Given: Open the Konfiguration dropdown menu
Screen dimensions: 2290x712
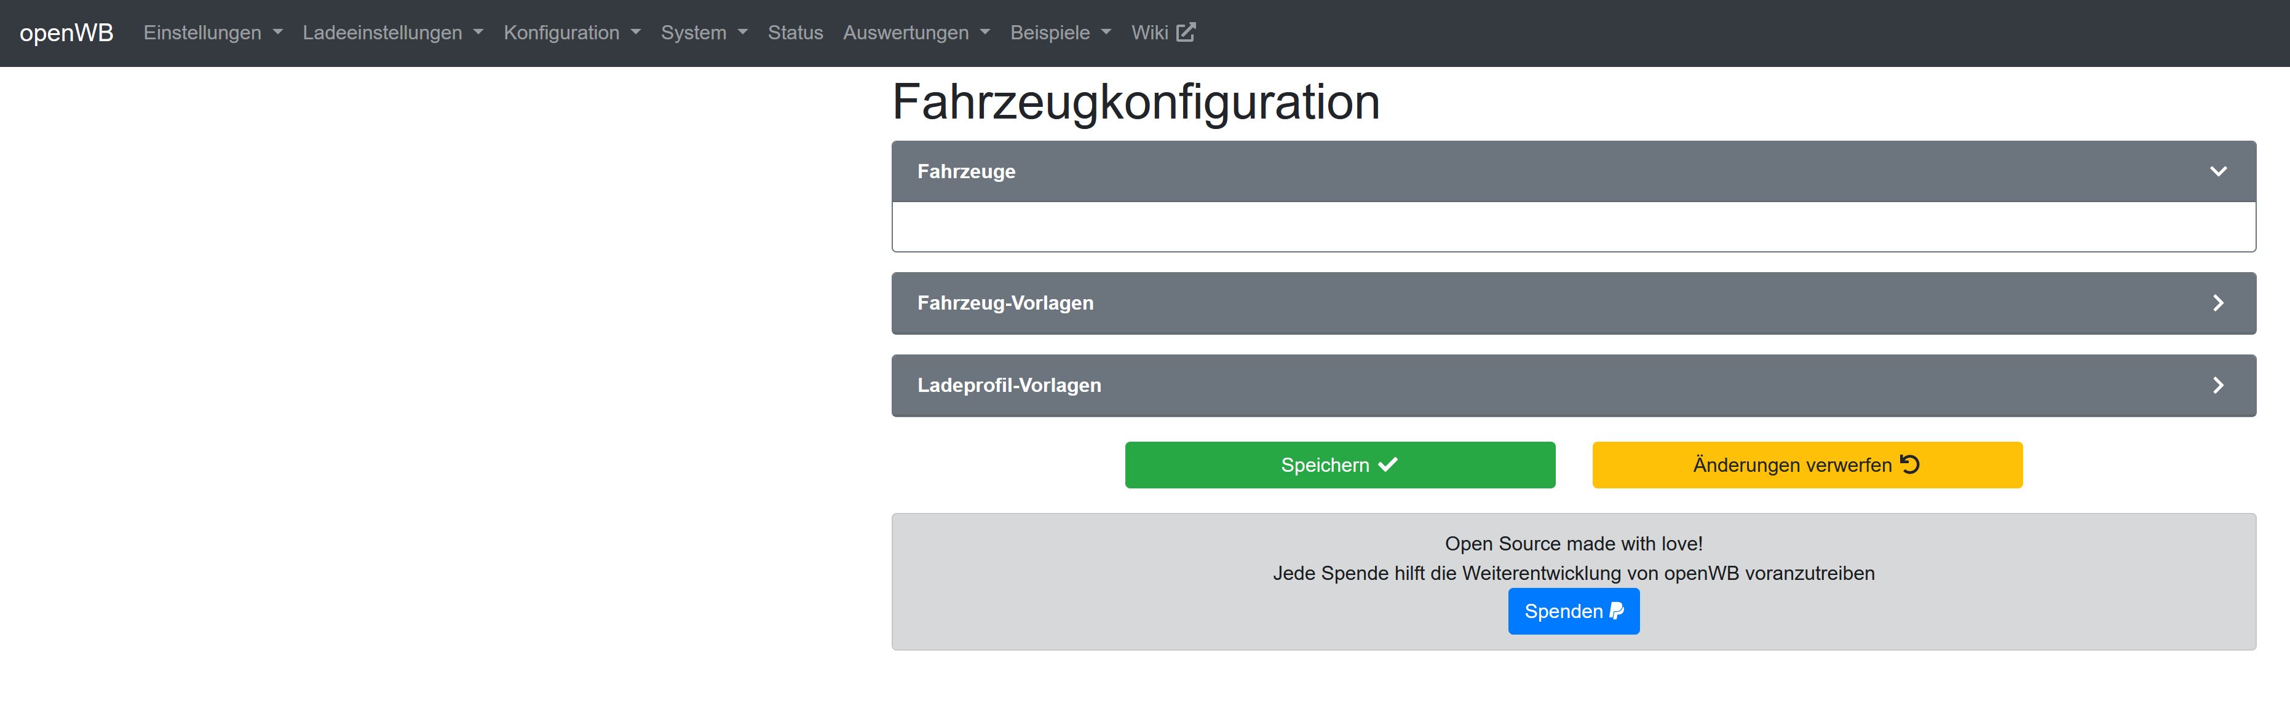Looking at the screenshot, I should click(572, 33).
